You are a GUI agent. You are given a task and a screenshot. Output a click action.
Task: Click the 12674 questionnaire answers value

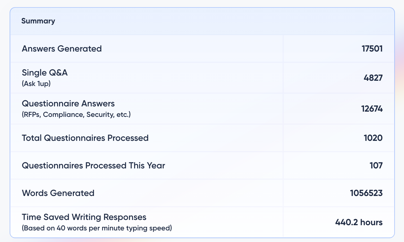pyautogui.click(x=372, y=109)
